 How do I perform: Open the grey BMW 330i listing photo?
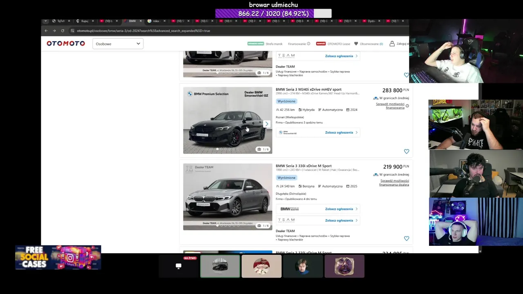point(228,197)
